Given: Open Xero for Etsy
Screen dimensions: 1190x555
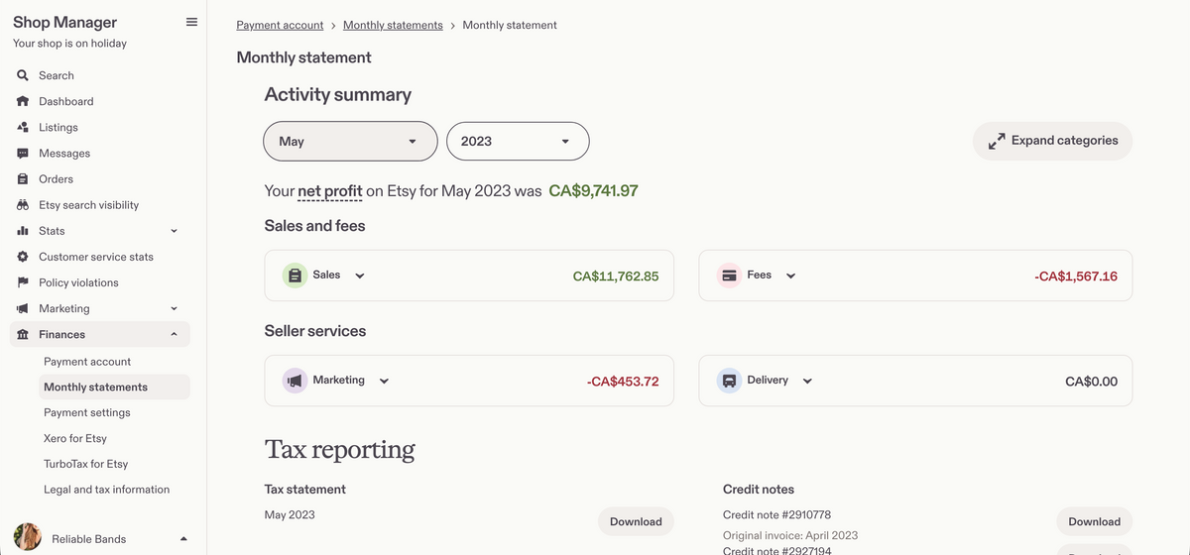Looking at the screenshot, I should (75, 438).
